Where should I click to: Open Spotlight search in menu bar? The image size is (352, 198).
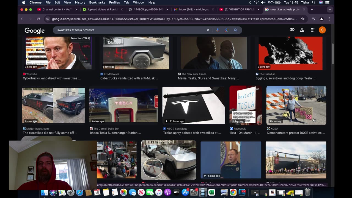click(x=314, y=2)
